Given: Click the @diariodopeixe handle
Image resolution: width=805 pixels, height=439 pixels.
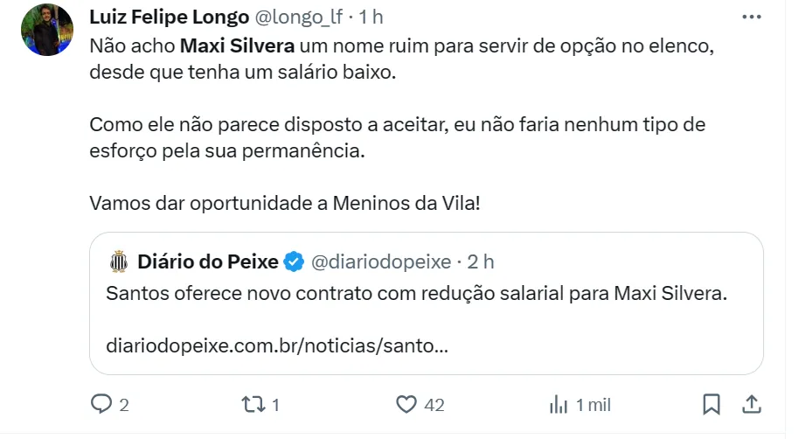Looking at the screenshot, I should [x=381, y=261].
